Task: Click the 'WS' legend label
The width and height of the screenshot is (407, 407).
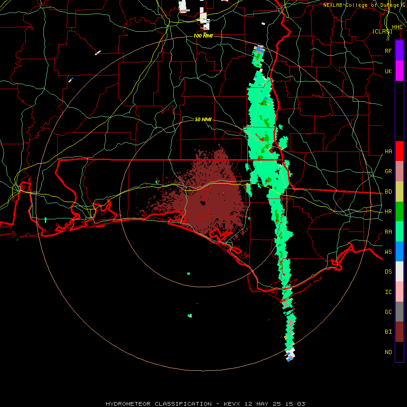Action: click(x=388, y=252)
